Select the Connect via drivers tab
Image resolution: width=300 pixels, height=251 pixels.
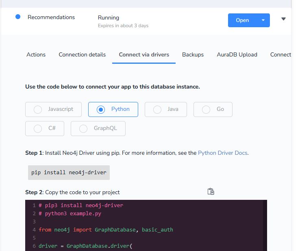click(144, 55)
